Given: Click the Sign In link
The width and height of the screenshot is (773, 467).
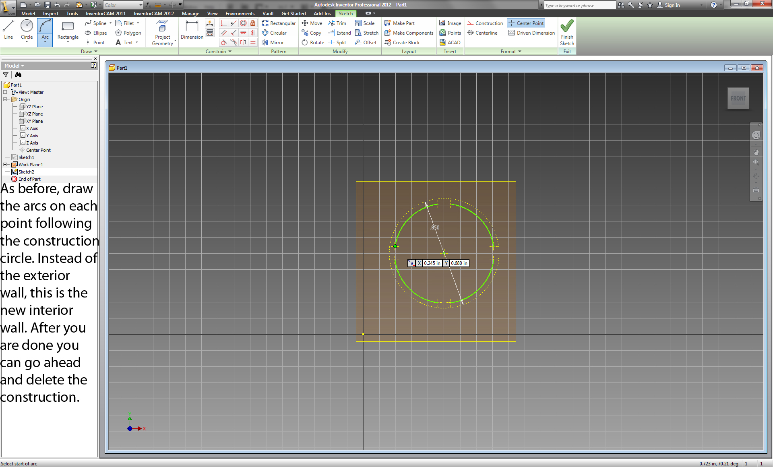Looking at the screenshot, I should [672, 5].
